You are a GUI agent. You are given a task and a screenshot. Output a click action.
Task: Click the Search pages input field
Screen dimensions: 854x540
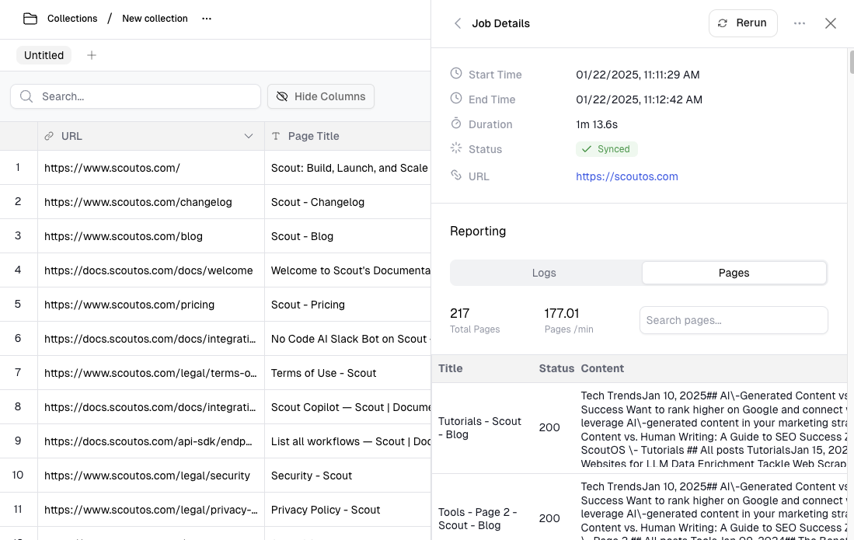point(734,320)
